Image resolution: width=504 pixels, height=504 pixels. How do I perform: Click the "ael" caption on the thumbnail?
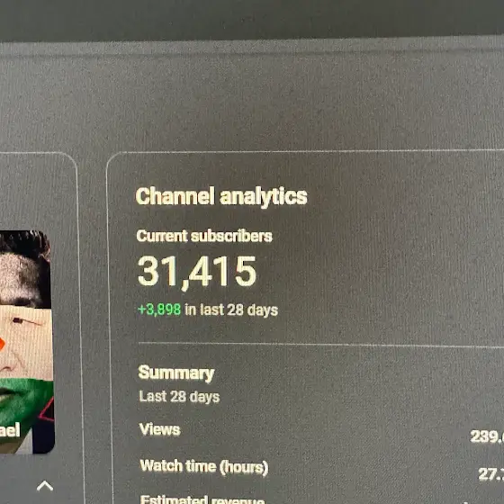10,430
